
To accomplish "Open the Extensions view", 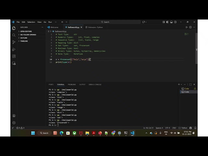I will [14, 56].
